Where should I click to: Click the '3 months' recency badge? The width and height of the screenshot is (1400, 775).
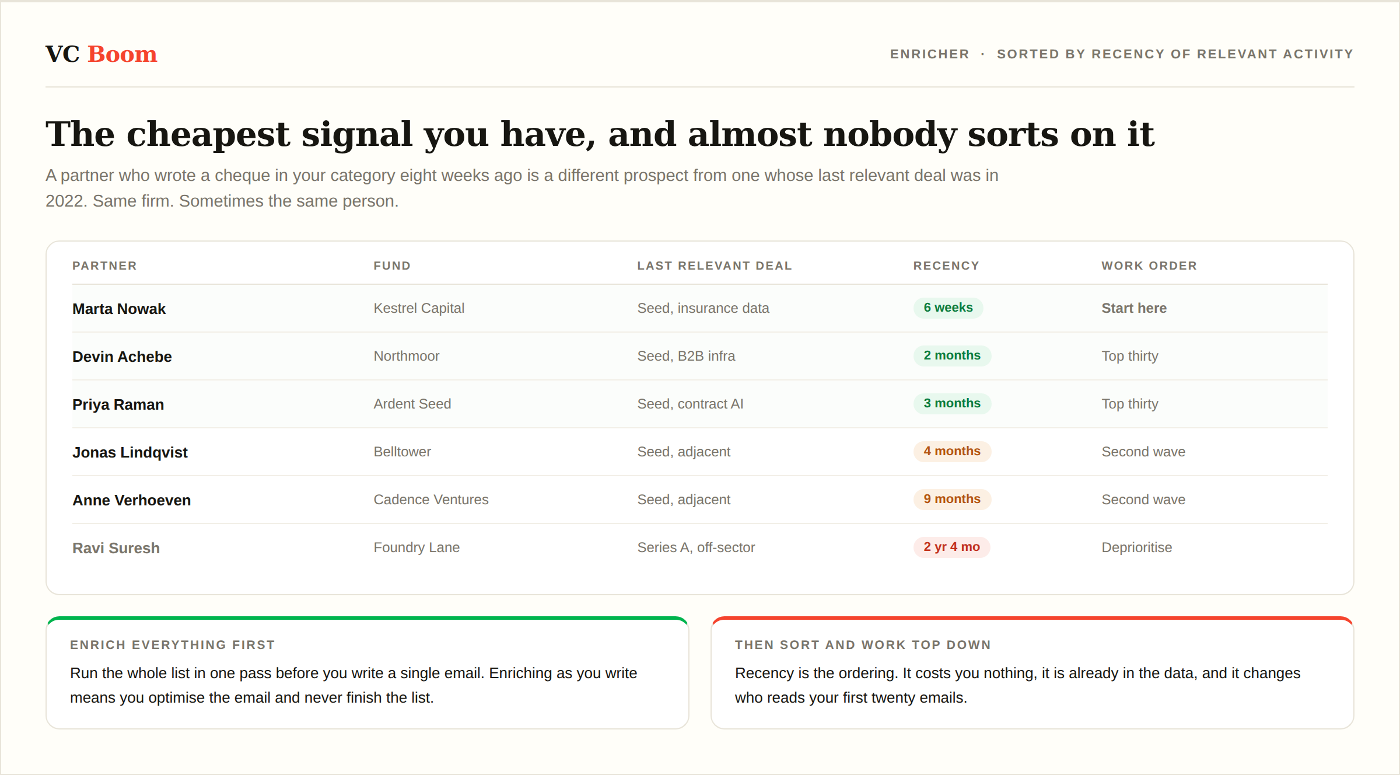952,403
